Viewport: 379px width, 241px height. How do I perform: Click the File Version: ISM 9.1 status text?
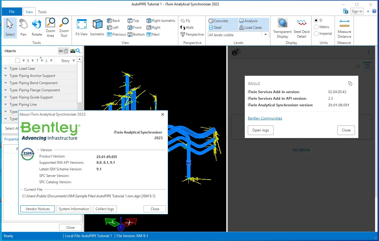132,236
